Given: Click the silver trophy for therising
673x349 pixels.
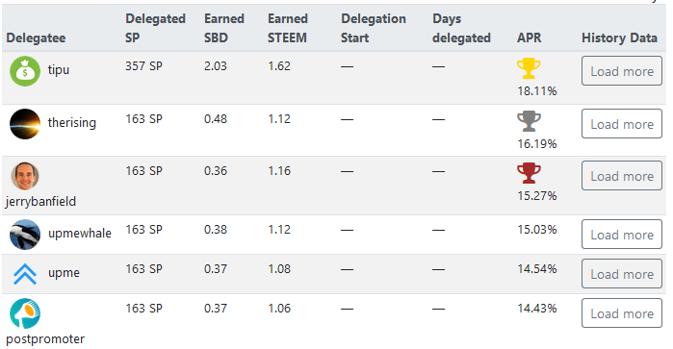Looking at the screenshot, I should [529, 121].
